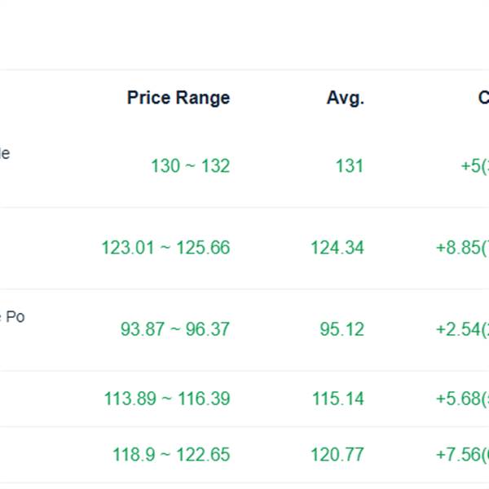Viewport: 489px width, 489px height.
Task: Click the +2.54 change value
Action: [462, 329]
